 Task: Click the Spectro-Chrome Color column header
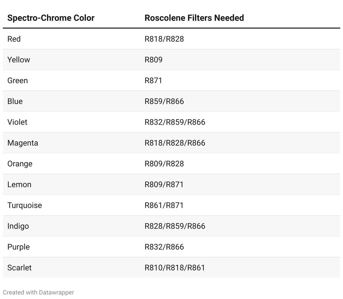[x=51, y=18]
